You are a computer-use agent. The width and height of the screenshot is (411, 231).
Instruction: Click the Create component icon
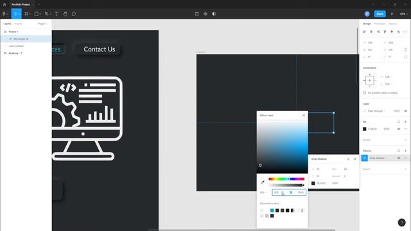point(205,14)
